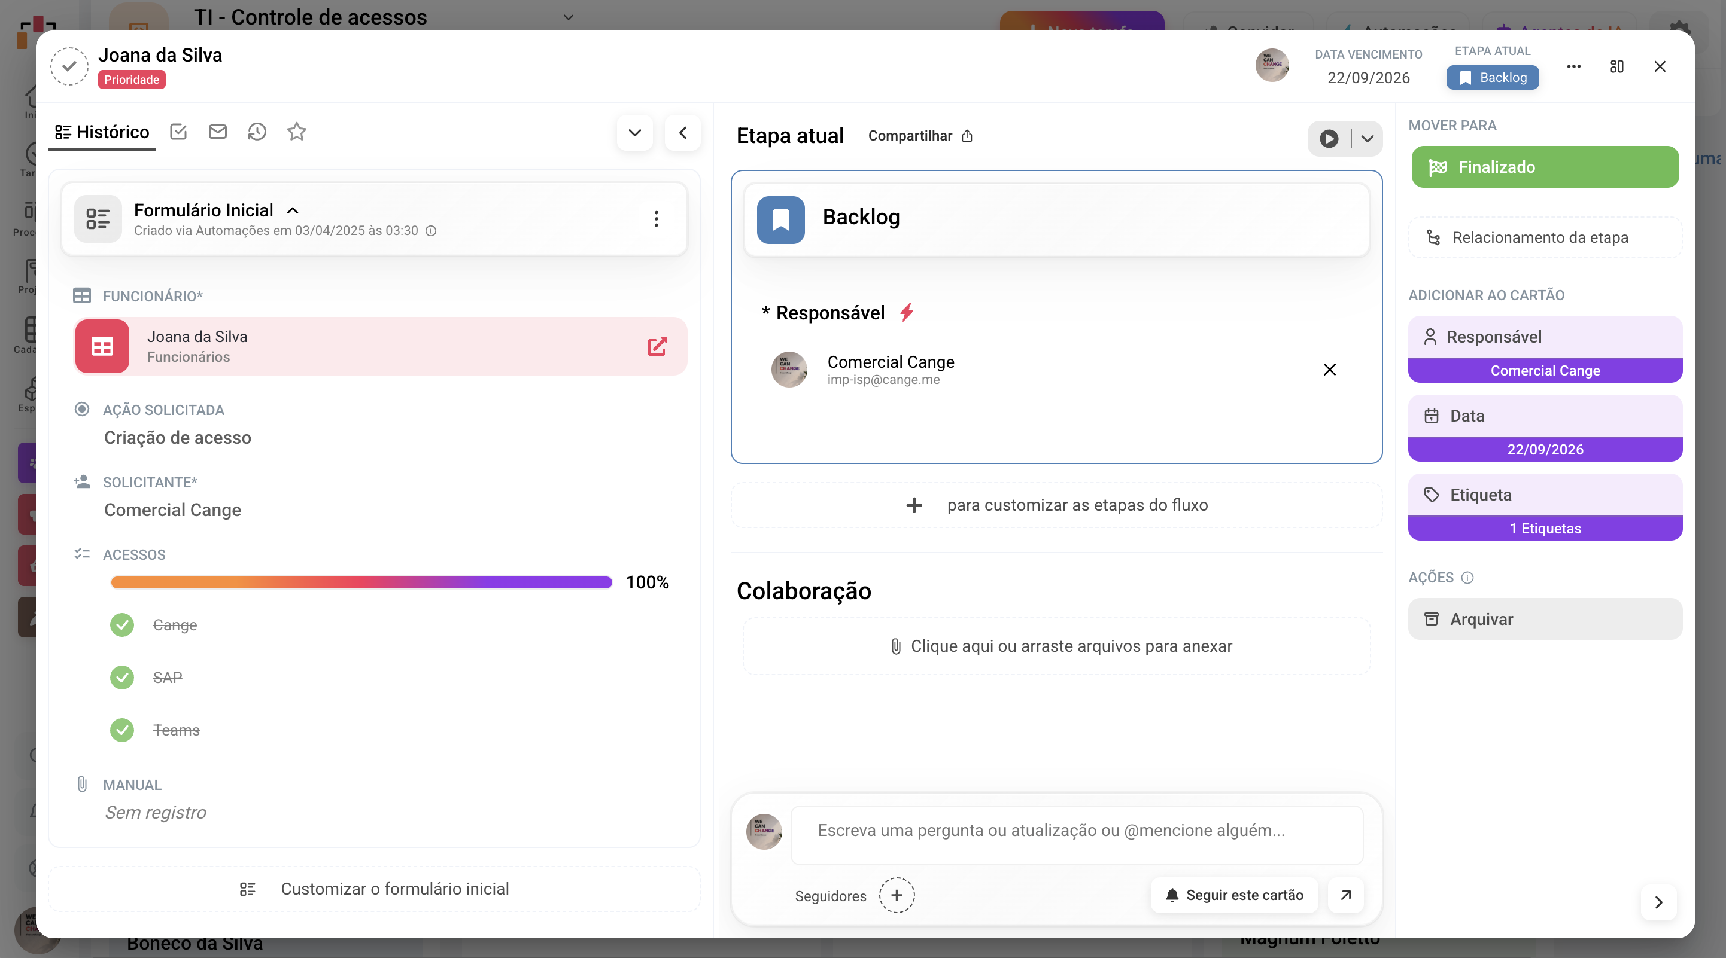
Task: Open the Etiqueta card option
Action: [1545, 508]
